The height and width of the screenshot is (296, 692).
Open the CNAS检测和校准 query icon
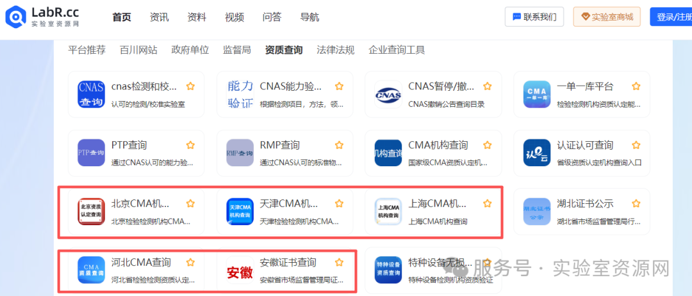click(91, 94)
